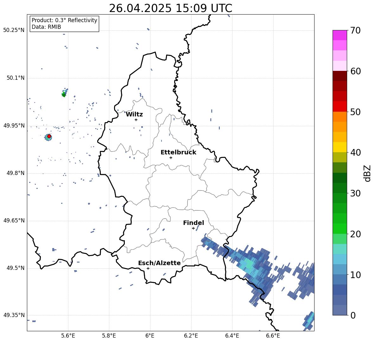Click the 6.2°E longitude label
This screenshot has width=375, height=342.
coord(191,336)
